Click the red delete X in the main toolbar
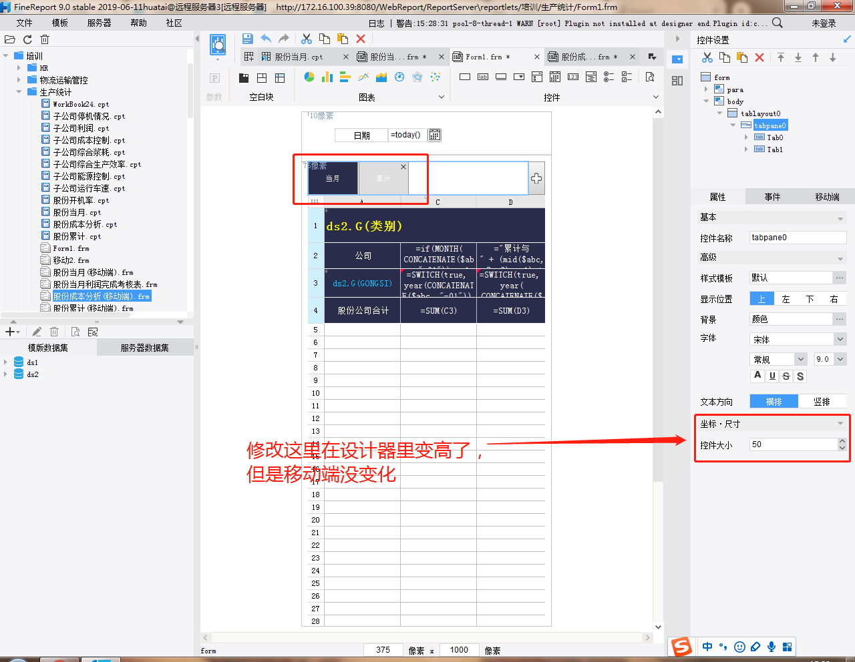The image size is (855, 662). tap(361, 39)
